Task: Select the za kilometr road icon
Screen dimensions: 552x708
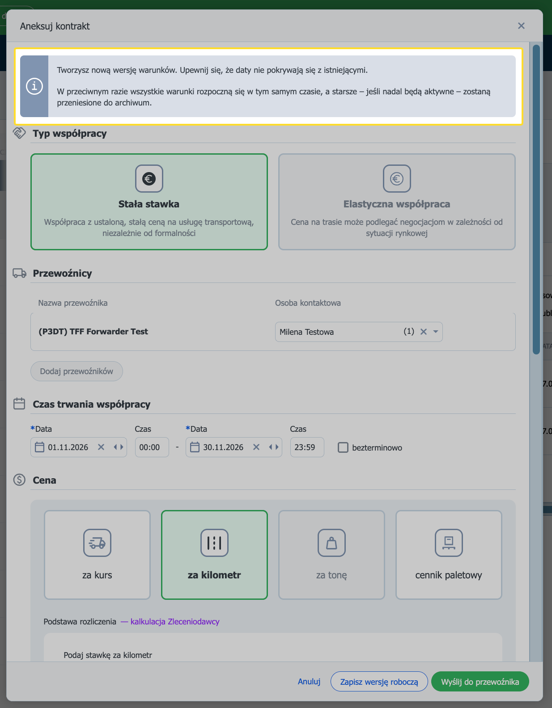Action: pyautogui.click(x=214, y=543)
